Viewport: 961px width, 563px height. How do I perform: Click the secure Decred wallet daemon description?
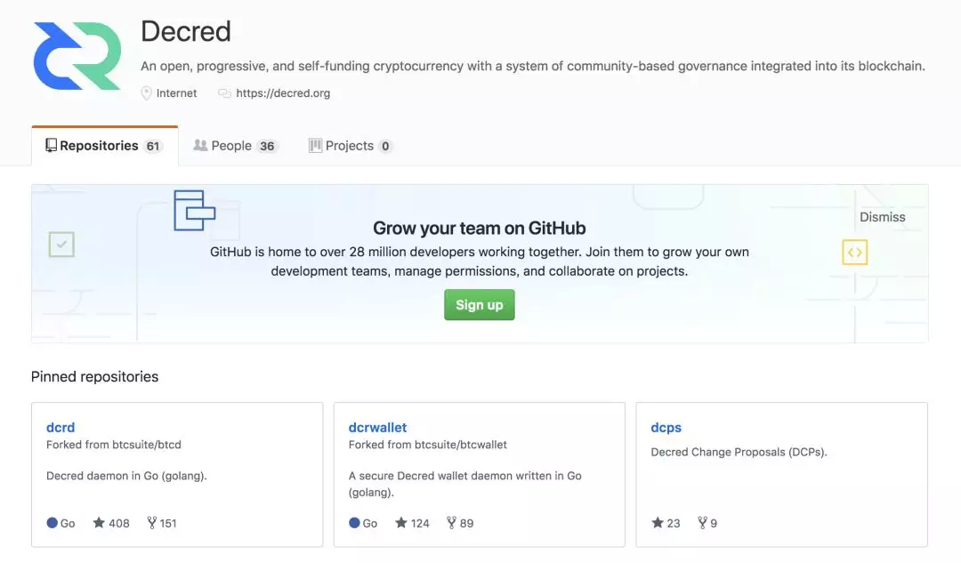(x=465, y=484)
